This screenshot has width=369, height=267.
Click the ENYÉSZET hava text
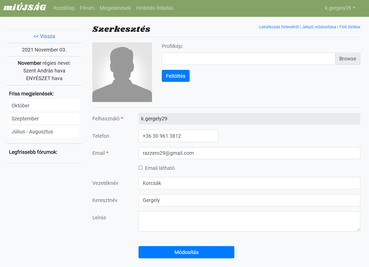point(44,78)
